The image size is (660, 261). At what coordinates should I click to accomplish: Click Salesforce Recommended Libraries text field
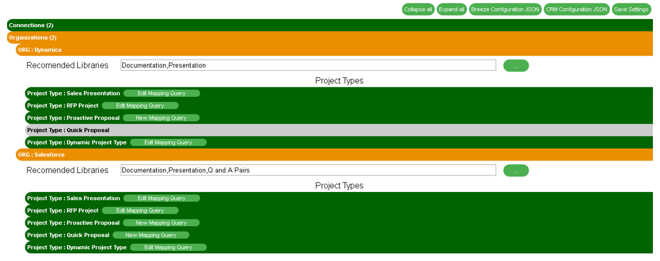(x=308, y=170)
